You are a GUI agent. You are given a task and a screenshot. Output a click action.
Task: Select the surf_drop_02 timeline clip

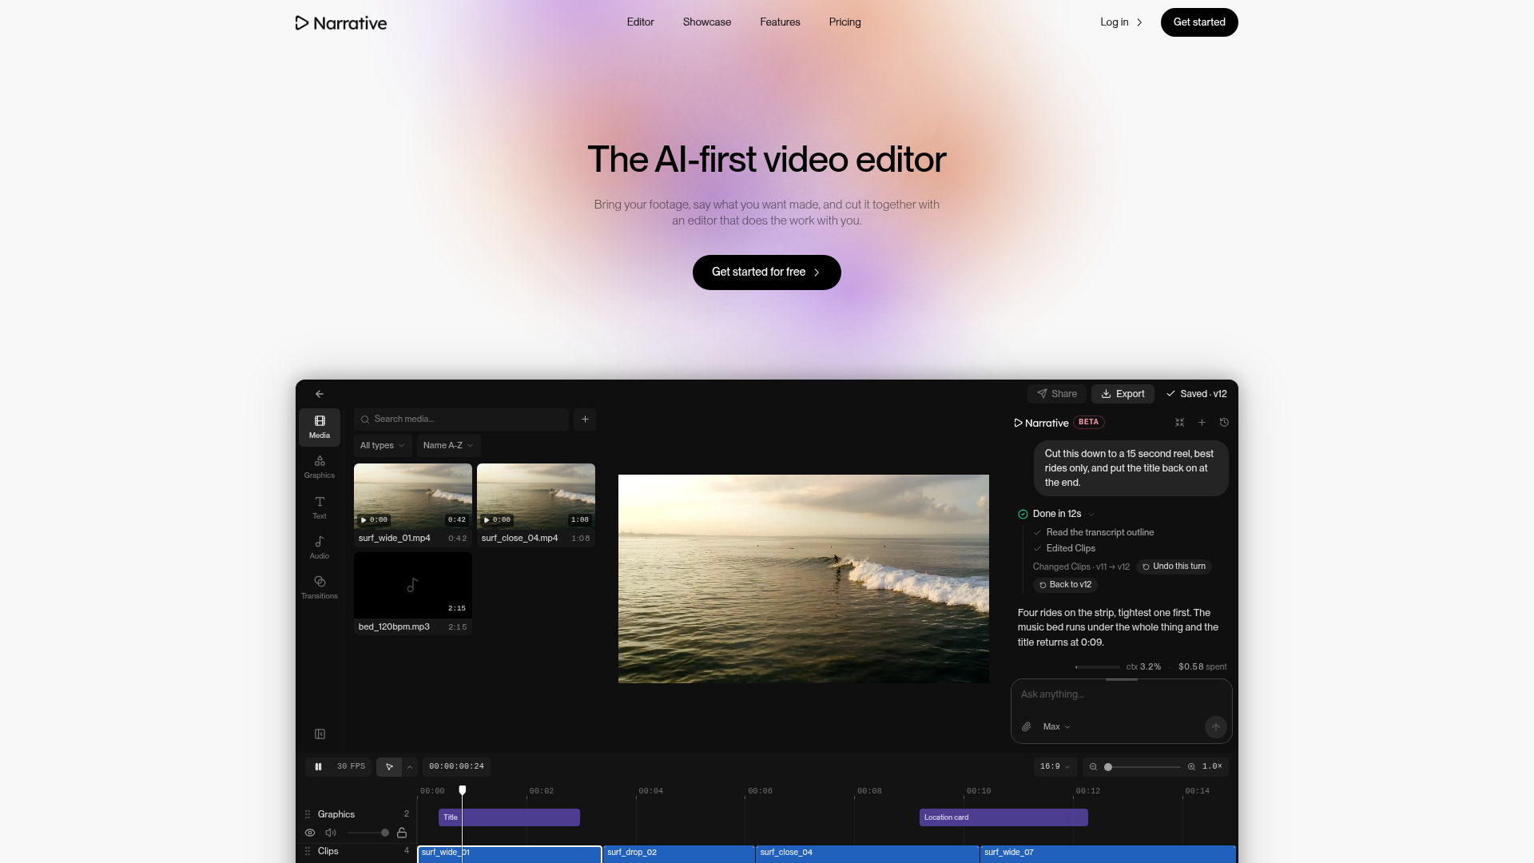tap(679, 854)
